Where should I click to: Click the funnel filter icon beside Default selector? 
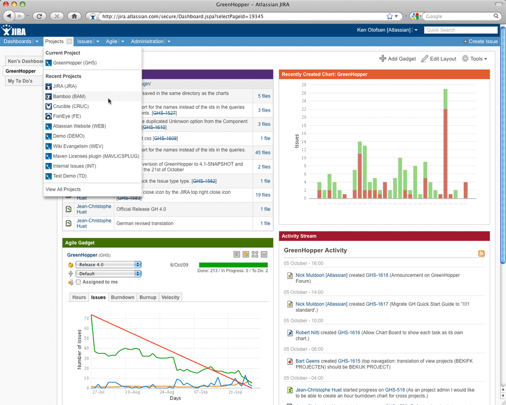(71, 274)
